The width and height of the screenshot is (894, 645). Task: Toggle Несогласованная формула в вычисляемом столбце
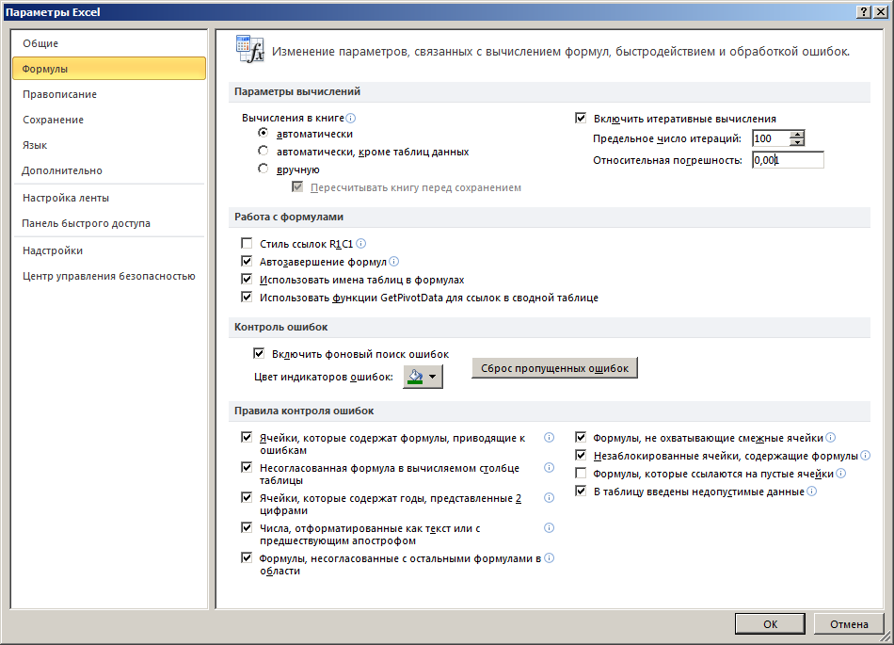pyautogui.click(x=247, y=468)
